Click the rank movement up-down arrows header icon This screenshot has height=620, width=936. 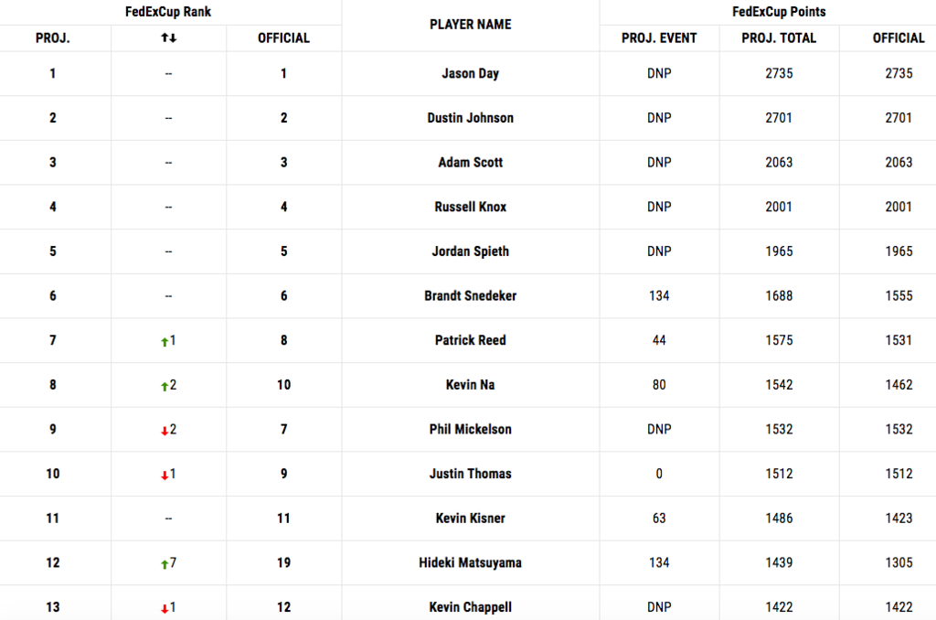[168, 38]
